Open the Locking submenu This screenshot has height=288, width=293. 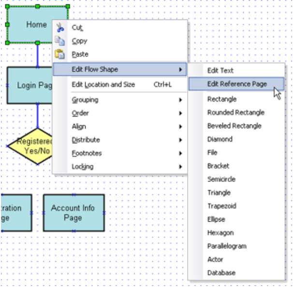click(83, 167)
